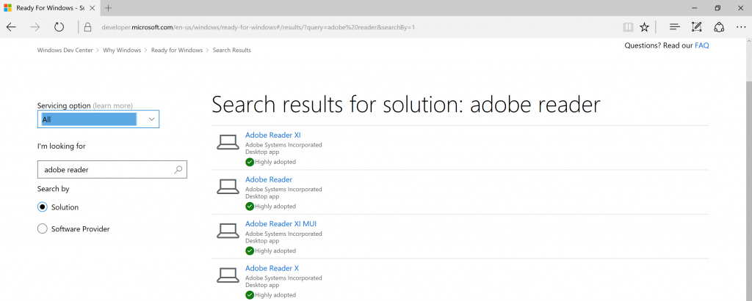Click the green checkmark under Adobe Reader XI

[250, 162]
